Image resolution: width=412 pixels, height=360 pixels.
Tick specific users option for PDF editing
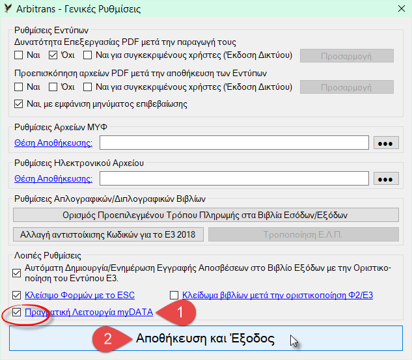87,55
